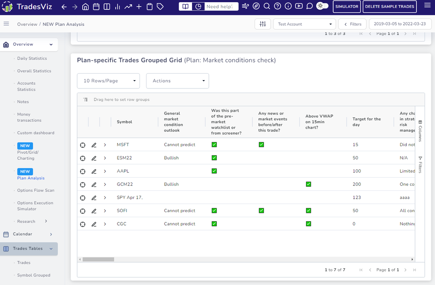Open Custom dashboard in sidebar
435x285 pixels.
click(x=36, y=133)
